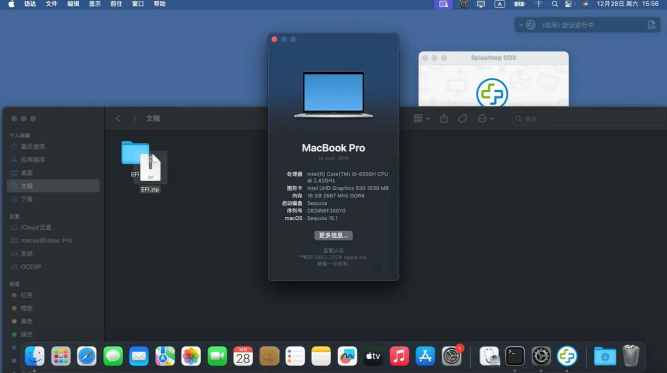Screen dimensions: 667x373
Task: Open the 窗口 menu
Action: (138, 4)
